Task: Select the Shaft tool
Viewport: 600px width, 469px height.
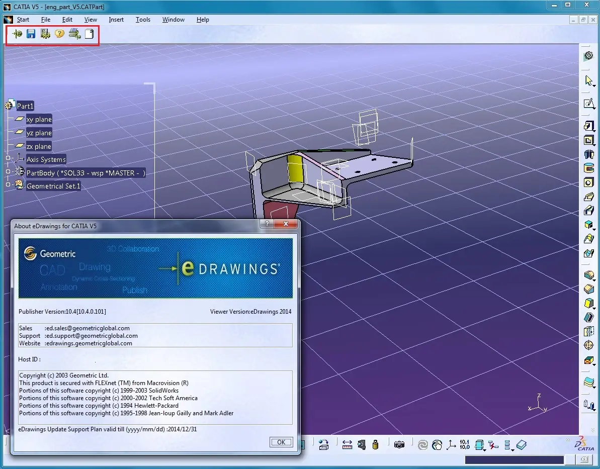Action: pos(588,154)
